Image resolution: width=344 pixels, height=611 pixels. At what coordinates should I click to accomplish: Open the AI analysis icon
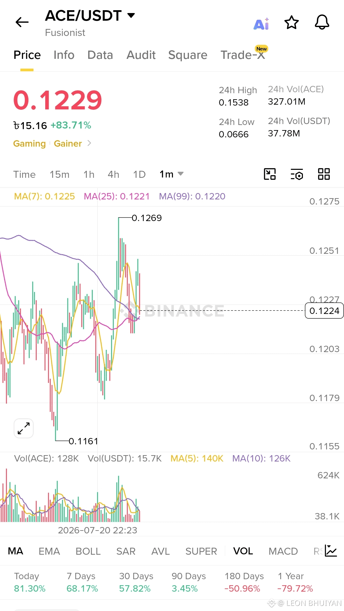coord(262,24)
